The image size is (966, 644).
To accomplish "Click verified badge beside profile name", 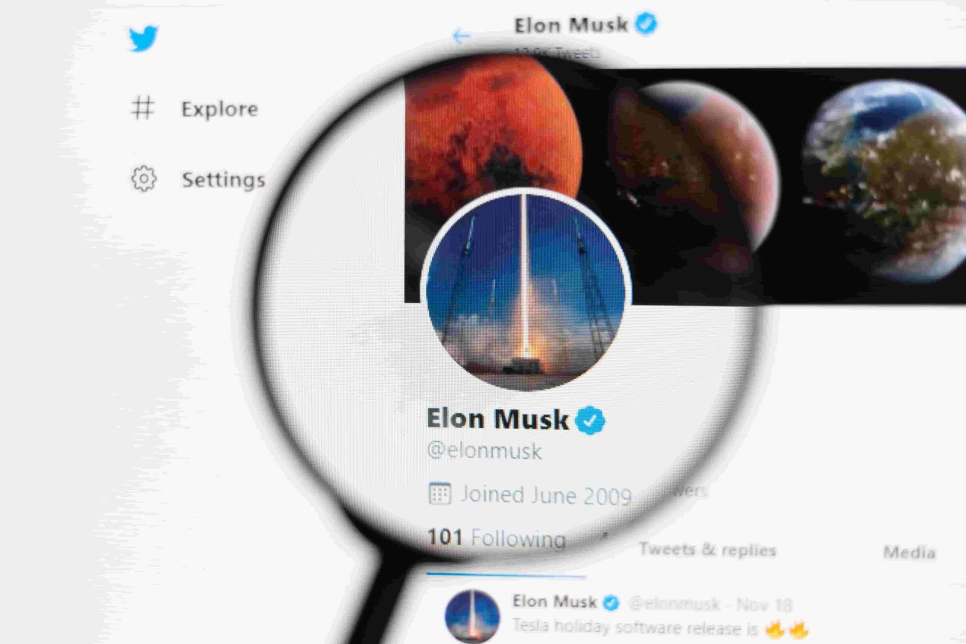I will [590, 420].
